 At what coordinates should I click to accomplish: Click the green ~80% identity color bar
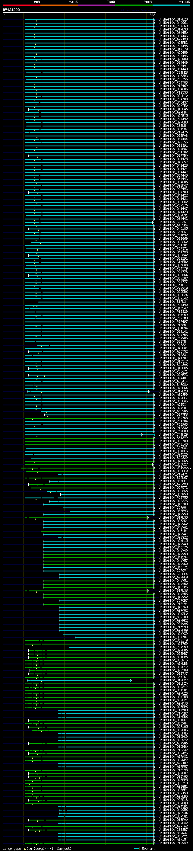134,5
